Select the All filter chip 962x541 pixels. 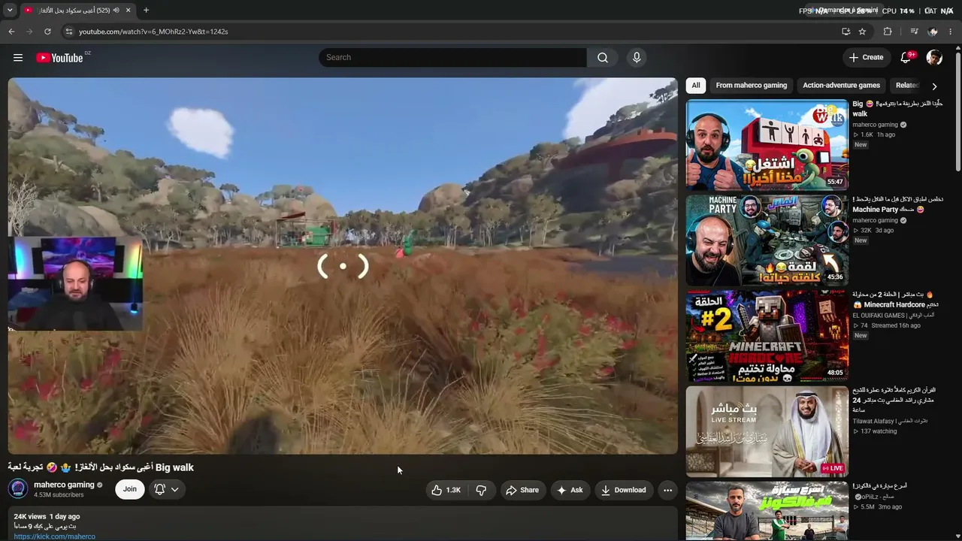(696, 86)
